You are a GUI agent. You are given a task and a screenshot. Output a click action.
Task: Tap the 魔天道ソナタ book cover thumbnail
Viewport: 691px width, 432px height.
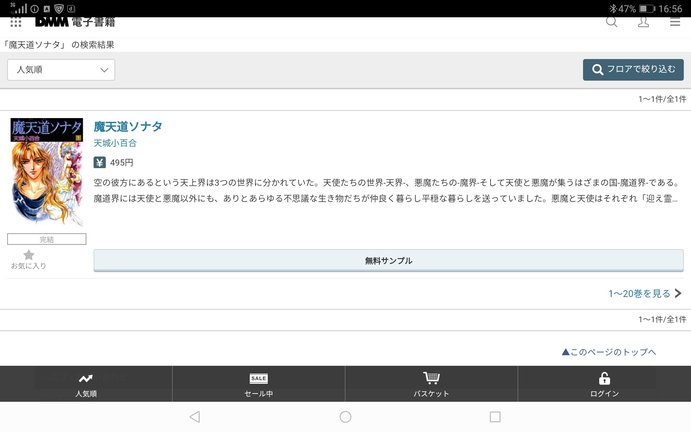click(x=47, y=172)
